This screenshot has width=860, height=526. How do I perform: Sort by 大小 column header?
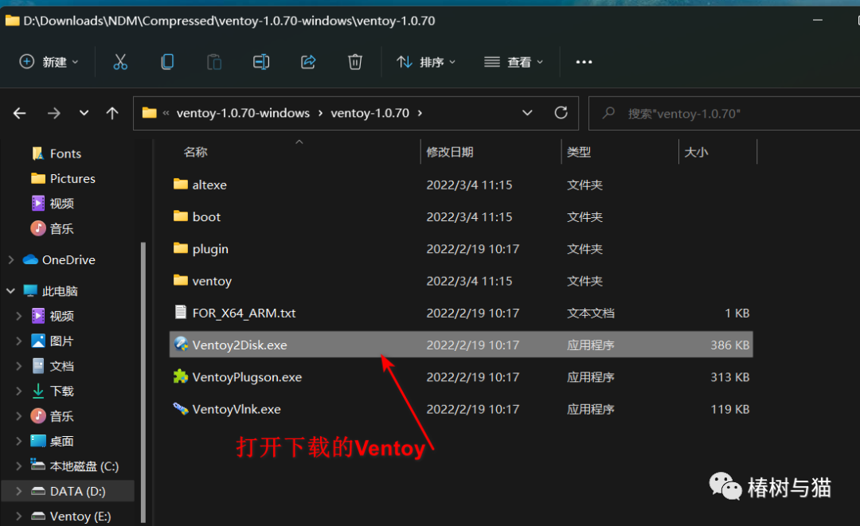pyautogui.click(x=696, y=152)
